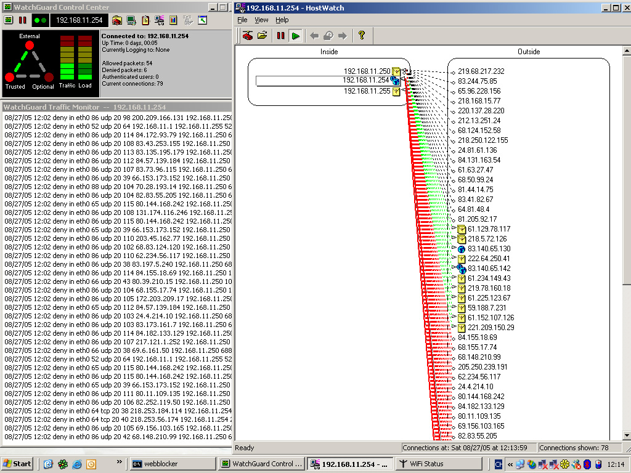
Task: Select outside host 219.68.217.232
Action: tap(481, 71)
